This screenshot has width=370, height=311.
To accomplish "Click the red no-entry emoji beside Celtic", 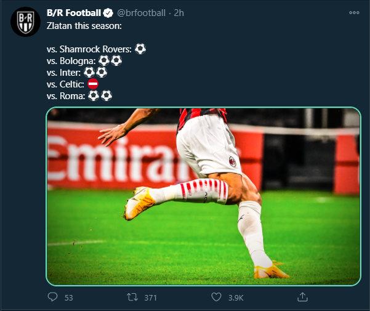I will (93, 84).
